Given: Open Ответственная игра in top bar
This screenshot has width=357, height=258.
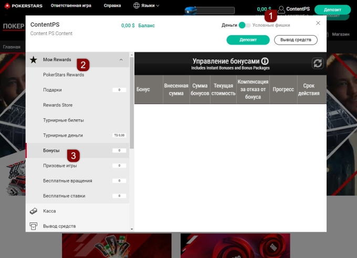Looking at the screenshot, I should (71, 5).
